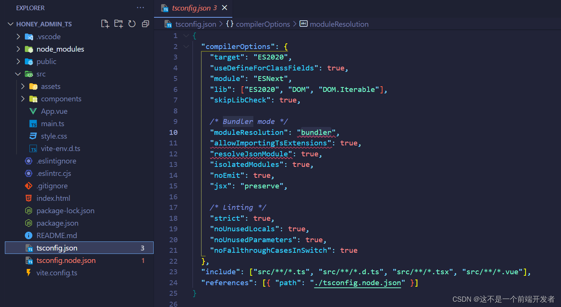The height and width of the screenshot is (307, 561).
Task: Click the "ES2020" target value on line 3
Action: [271, 57]
